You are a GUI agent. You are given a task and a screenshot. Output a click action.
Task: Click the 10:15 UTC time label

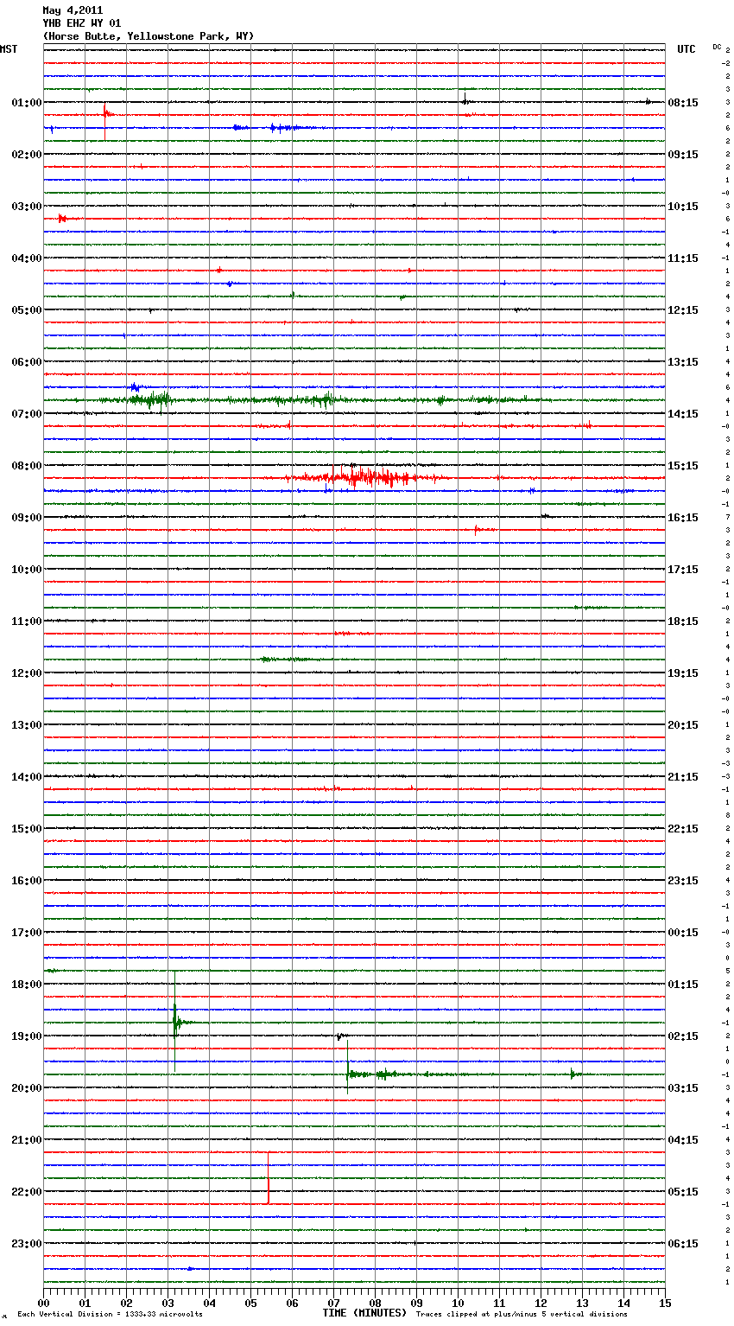point(683,207)
